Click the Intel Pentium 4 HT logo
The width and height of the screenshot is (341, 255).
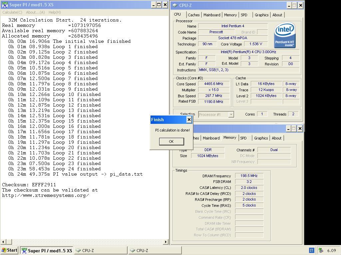tap(285, 36)
